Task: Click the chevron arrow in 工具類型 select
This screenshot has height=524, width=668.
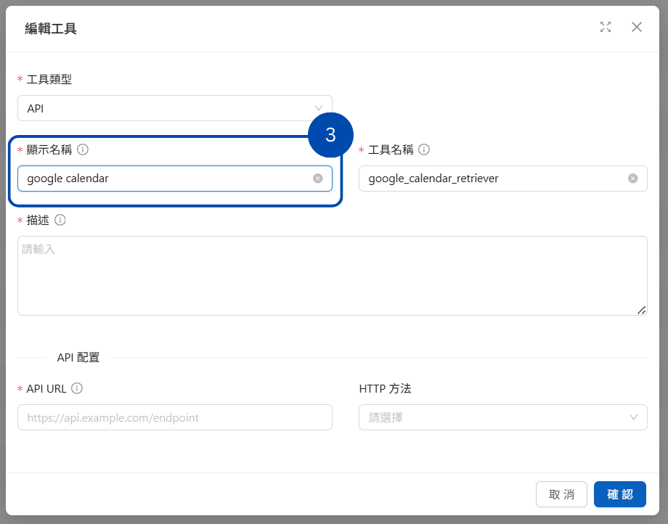Action: pyautogui.click(x=318, y=108)
